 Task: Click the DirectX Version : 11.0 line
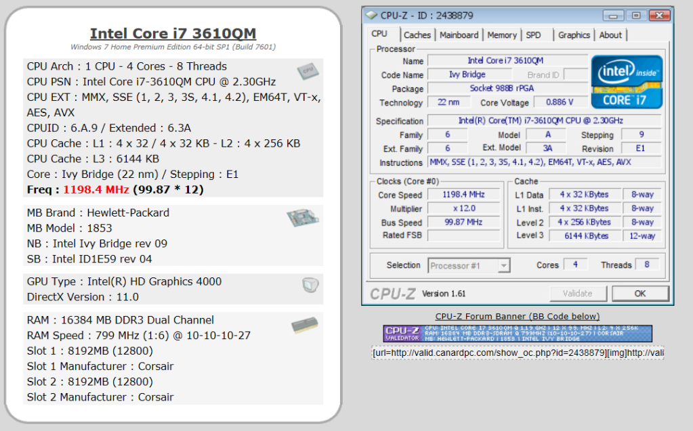tap(83, 297)
